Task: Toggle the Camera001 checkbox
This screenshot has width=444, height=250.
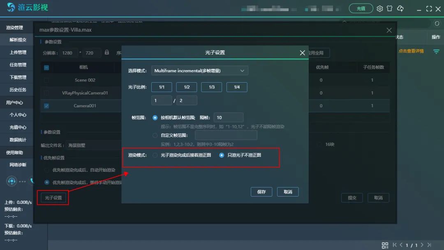Action: [x=46, y=106]
